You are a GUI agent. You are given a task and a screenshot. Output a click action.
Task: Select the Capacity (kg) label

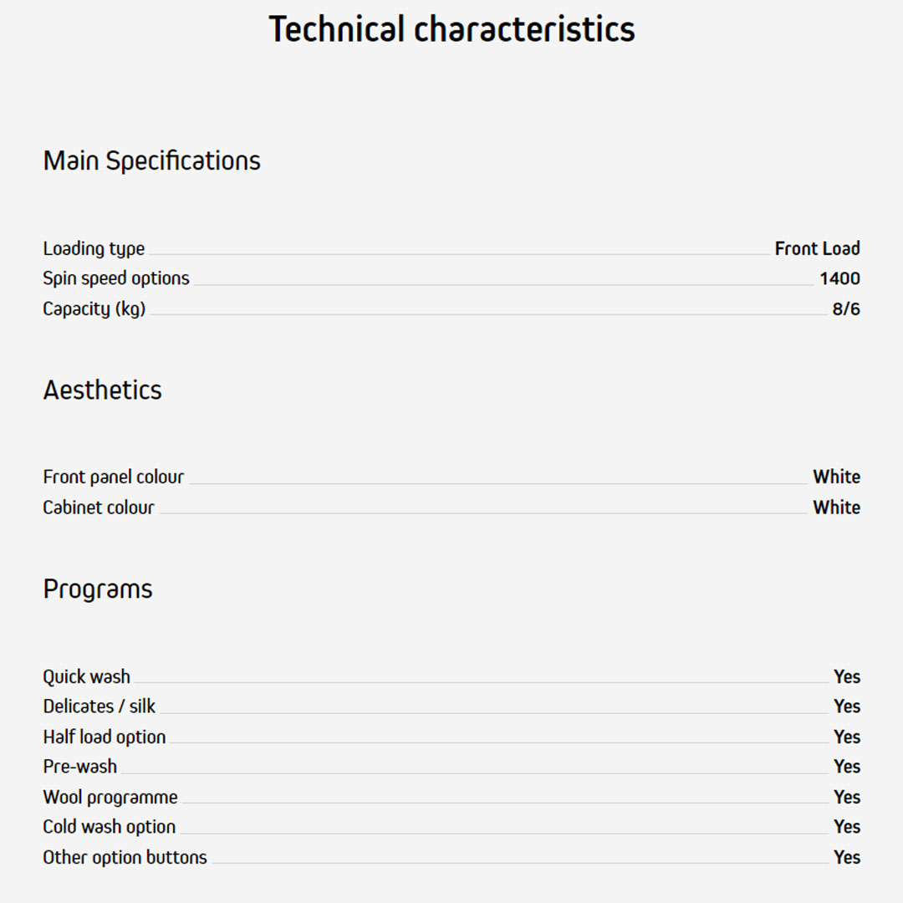click(x=94, y=309)
